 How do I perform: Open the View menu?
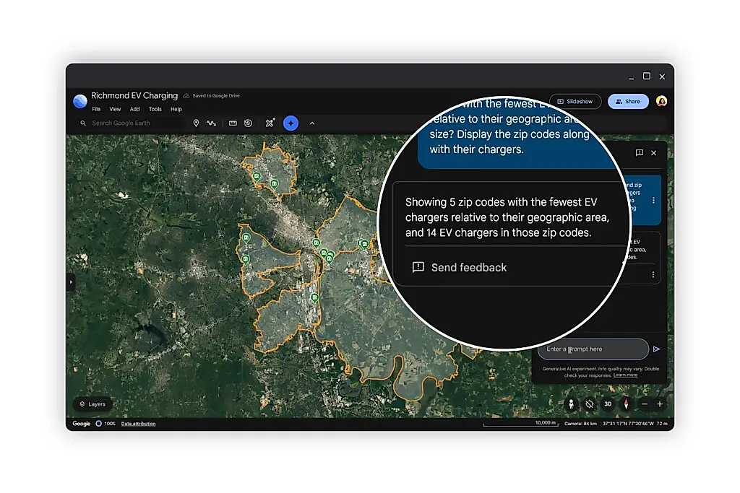point(115,109)
